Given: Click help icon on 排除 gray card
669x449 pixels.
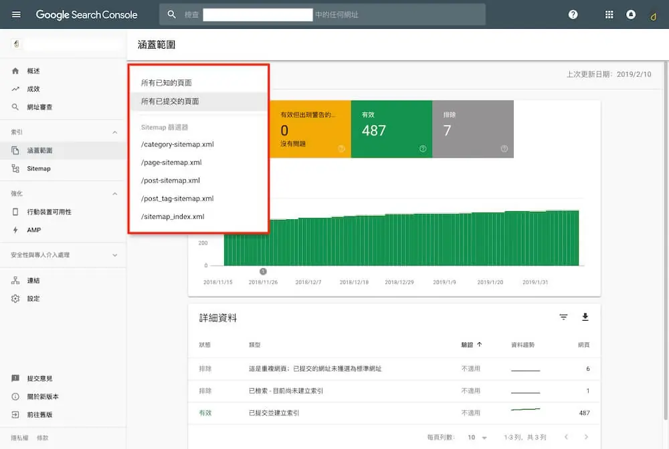Looking at the screenshot, I should click(504, 149).
